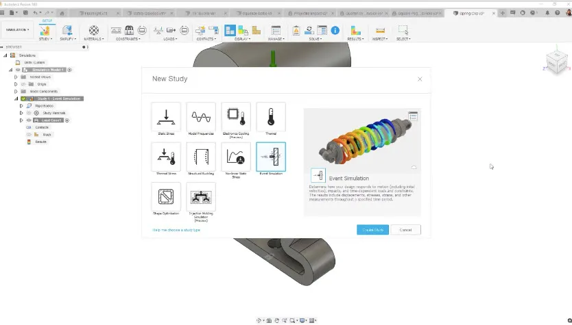Choose the Modal Frequencies study type
The height and width of the screenshot is (325, 572).
coord(201,117)
